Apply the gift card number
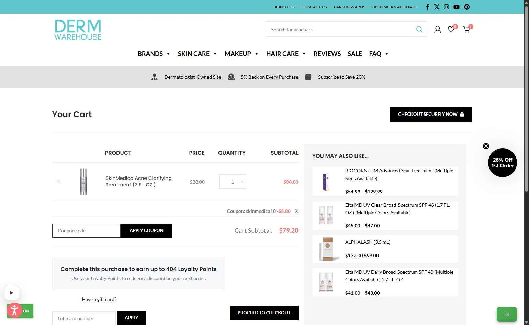This screenshot has height=325, width=529. click(x=131, y=318)
